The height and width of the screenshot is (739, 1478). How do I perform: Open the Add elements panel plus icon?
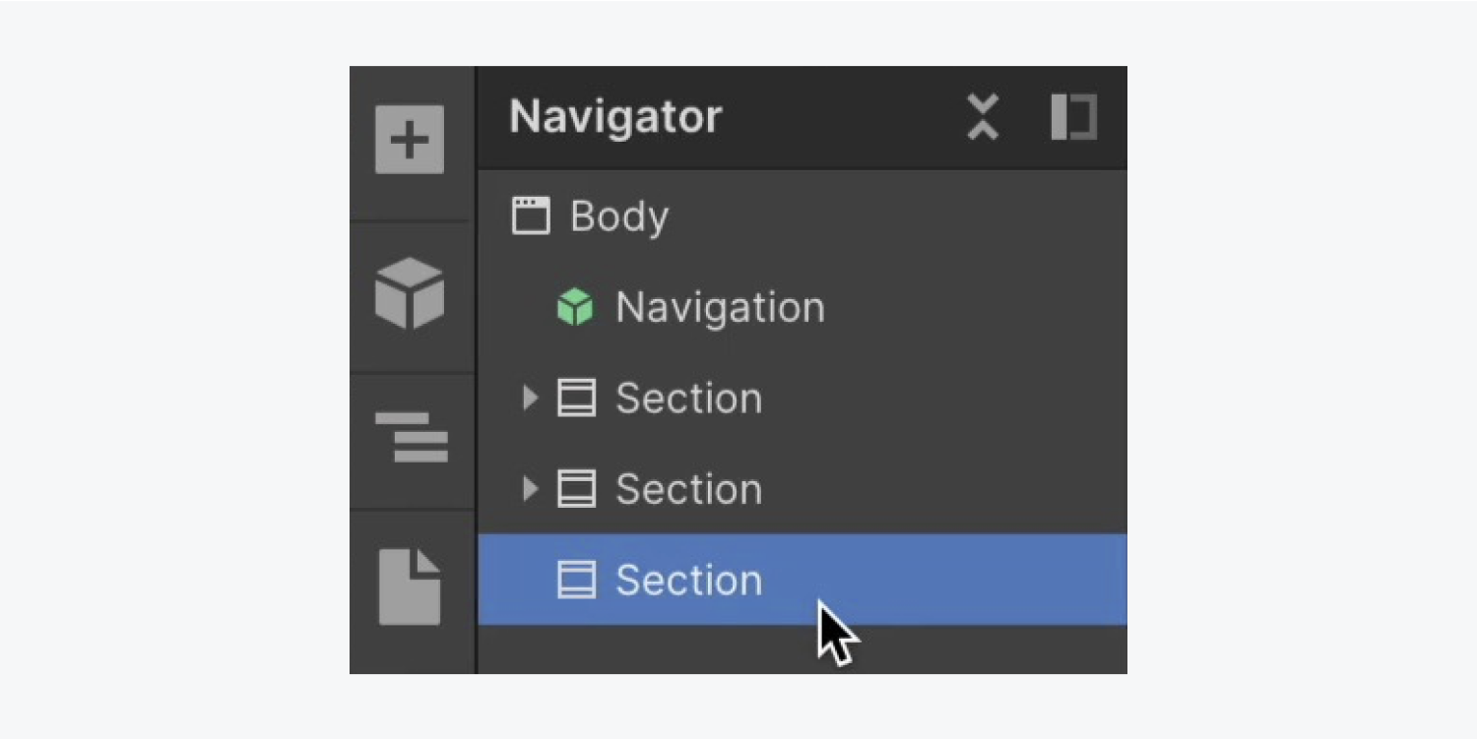click(410, 140)
